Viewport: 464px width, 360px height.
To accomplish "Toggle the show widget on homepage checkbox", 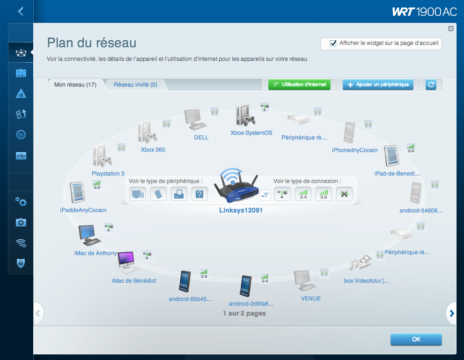I will [333, 43].
